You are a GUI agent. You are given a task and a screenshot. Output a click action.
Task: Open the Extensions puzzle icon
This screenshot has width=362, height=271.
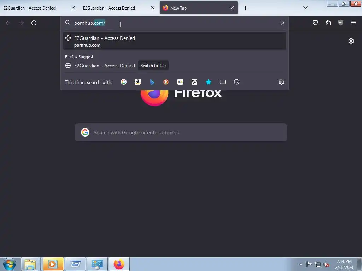[x=328, y=23]
